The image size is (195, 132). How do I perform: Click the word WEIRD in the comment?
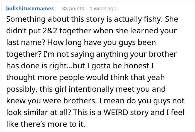(116, 112)
